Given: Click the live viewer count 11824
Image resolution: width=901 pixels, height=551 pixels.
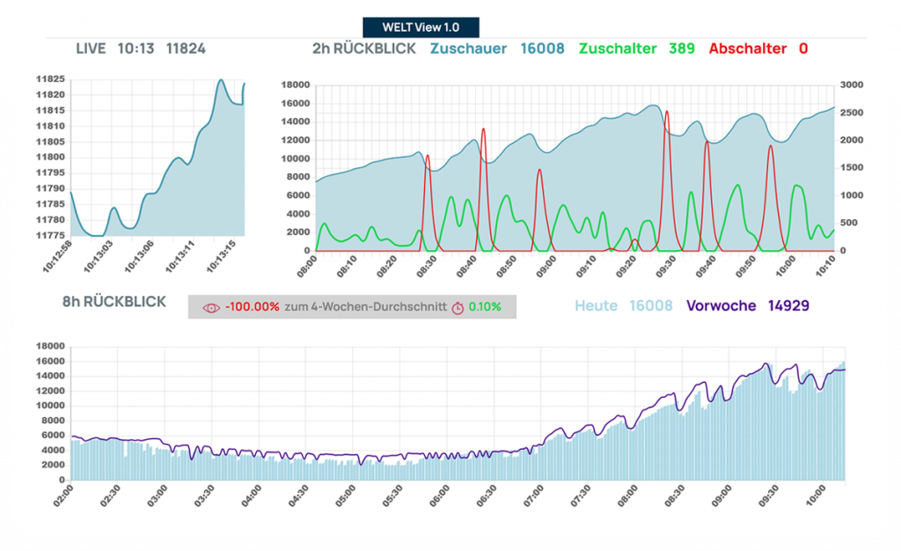Looking at the screenshot, I should pyautogui.click(x=186, y=48).
